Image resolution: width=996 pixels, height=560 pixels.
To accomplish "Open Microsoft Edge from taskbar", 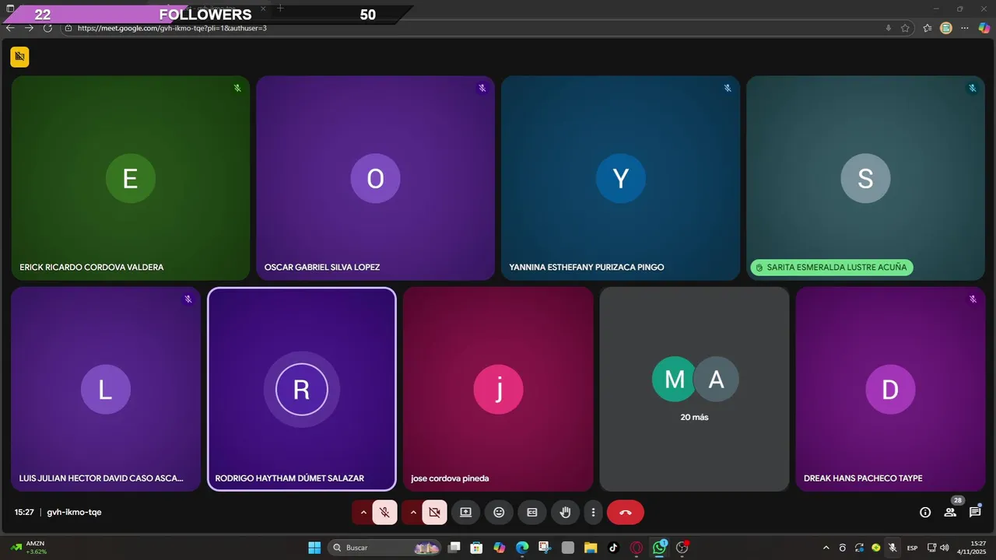I will point(522,548).
